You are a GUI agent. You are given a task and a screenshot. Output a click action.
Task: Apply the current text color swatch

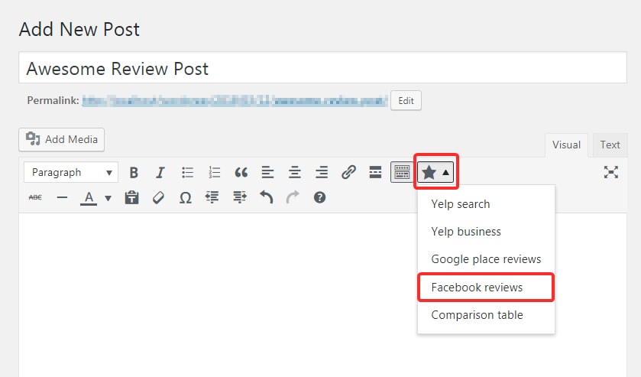click(89, 198)
